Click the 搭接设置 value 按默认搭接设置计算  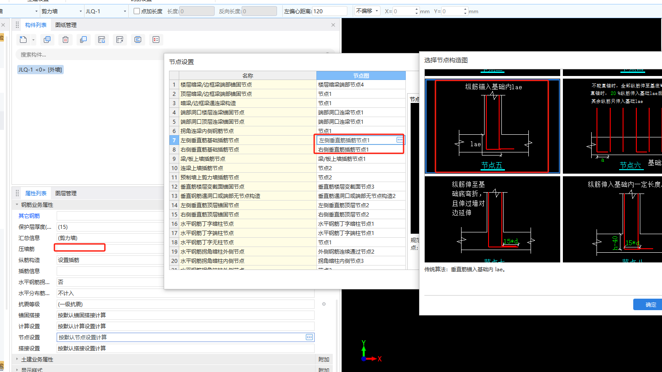185,348
